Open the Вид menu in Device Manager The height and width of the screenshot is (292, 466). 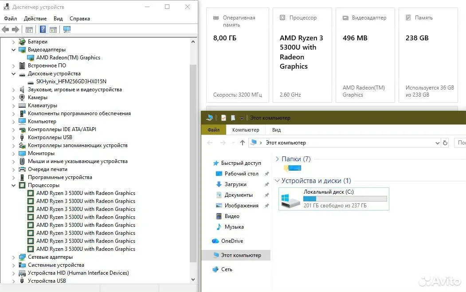(58, 19)
